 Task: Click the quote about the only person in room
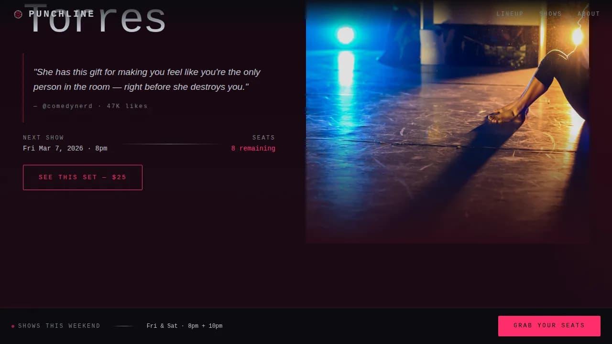click(147, 79)
